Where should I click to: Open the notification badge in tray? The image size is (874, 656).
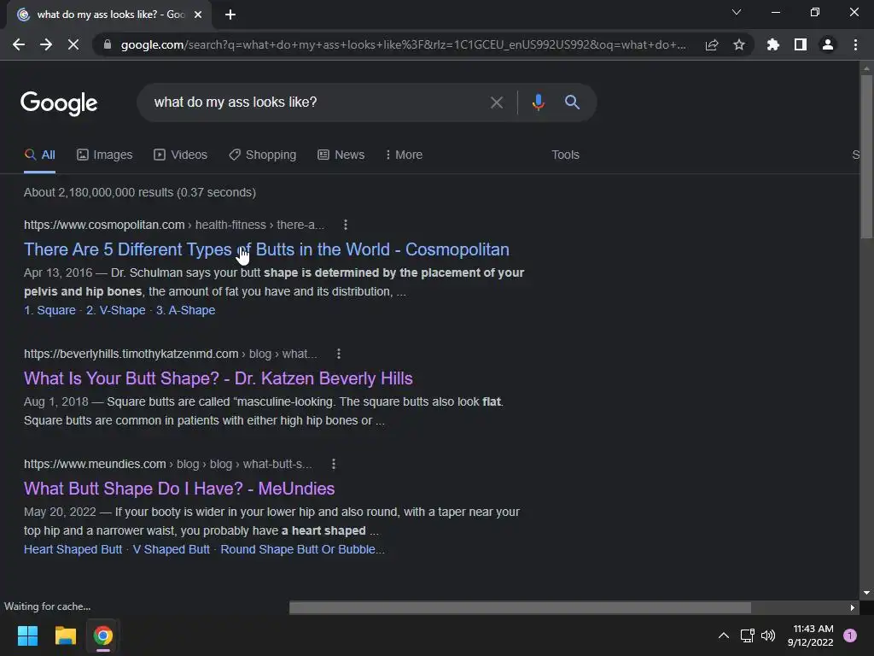(x=850, y=635)
